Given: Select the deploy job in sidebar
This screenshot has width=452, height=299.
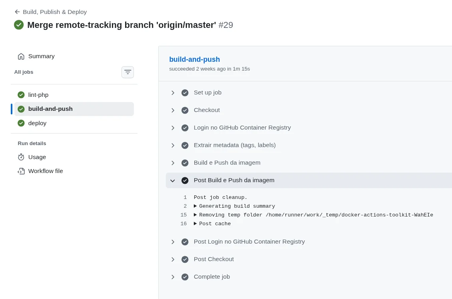Looking at the screenshot, I should (37, 123).
